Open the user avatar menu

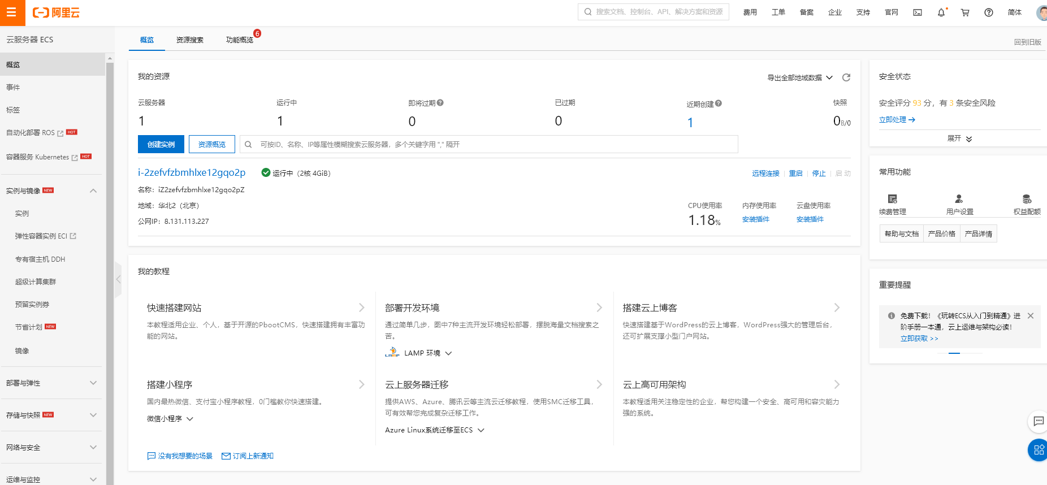tap(1042, 12)
